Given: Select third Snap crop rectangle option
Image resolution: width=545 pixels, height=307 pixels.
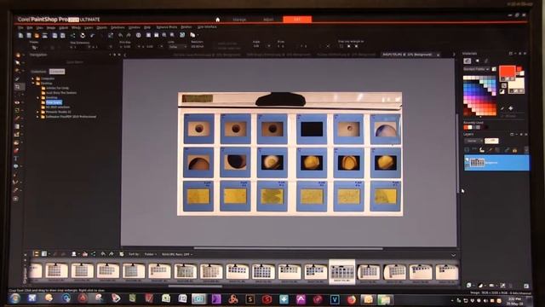Looking at the screenshot, I should [356, 46].
